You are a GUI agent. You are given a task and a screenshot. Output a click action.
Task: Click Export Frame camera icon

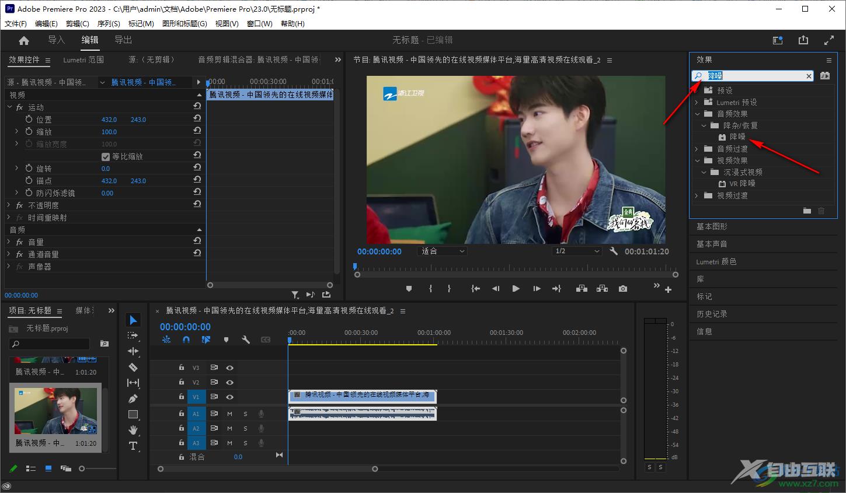click(623, 289)
